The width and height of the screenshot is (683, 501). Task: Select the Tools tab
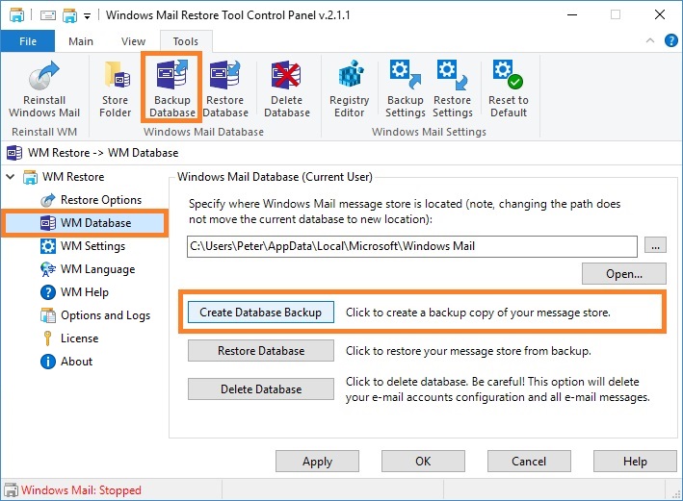pyautogui.click(x=186, y=41)
